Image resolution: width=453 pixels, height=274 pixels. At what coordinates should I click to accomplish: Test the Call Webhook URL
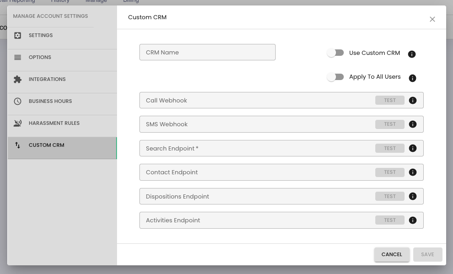tap(390, 100)
